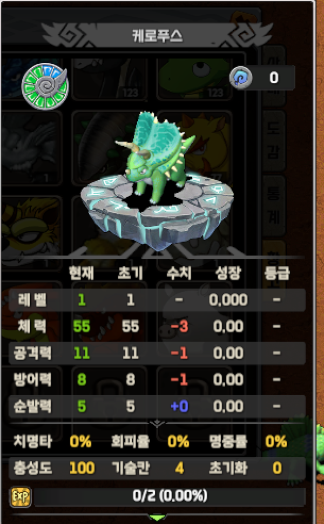
Task: Collapse the stats section with middle chevron
Action: pyautogui.click(x=157, y=424)
